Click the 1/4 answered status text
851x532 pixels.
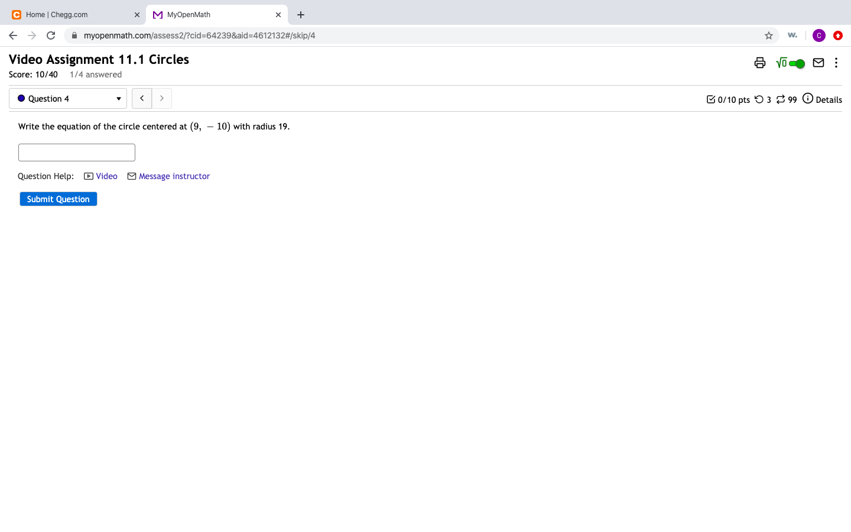click(x=96, y=74)
